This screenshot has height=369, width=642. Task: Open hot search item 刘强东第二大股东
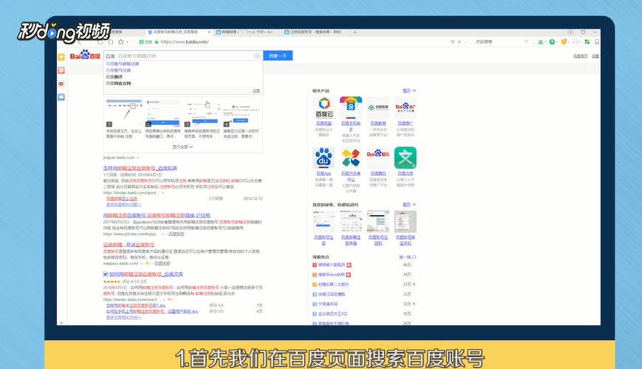pyautogui.click(x=333, y=285)
